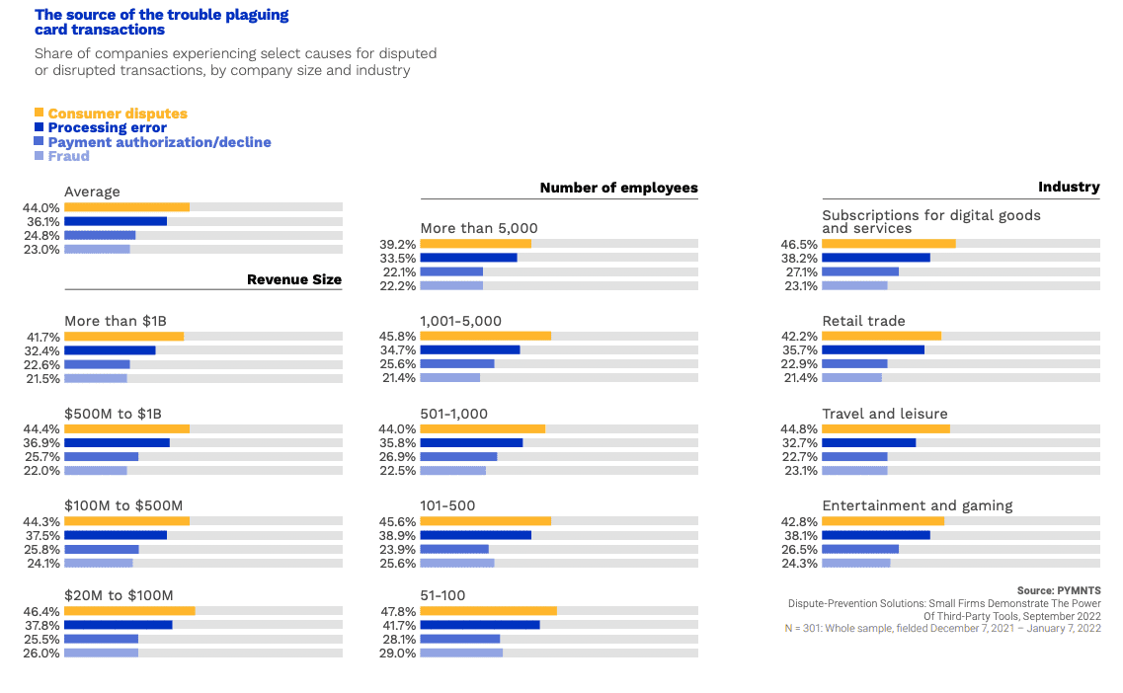Click the light blue Fraud legend square
Screen dimensions: 1123x693
[39, 156]
